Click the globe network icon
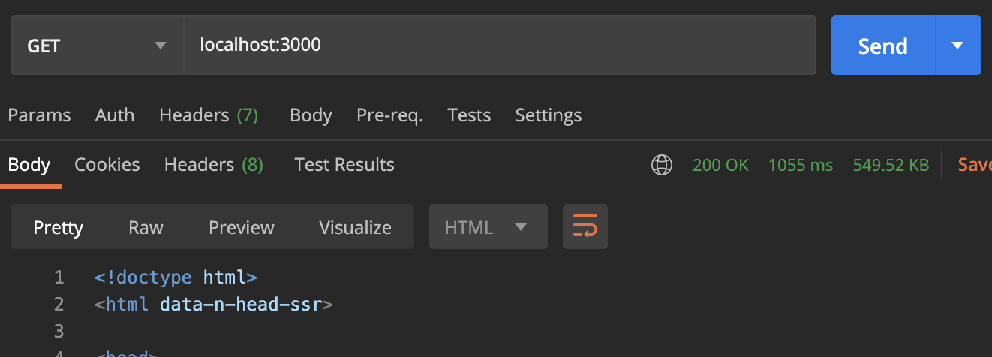 coord(661,165)
